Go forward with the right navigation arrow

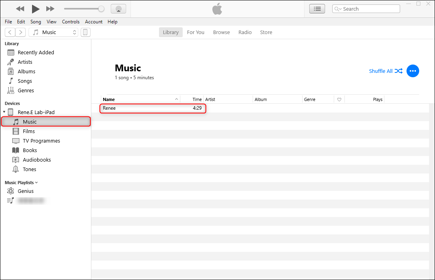21,32
